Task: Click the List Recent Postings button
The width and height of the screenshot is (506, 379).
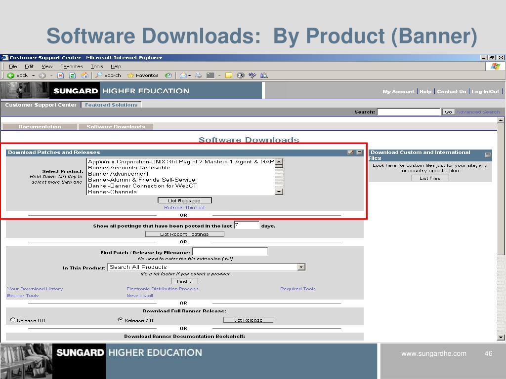Action: 185,234
